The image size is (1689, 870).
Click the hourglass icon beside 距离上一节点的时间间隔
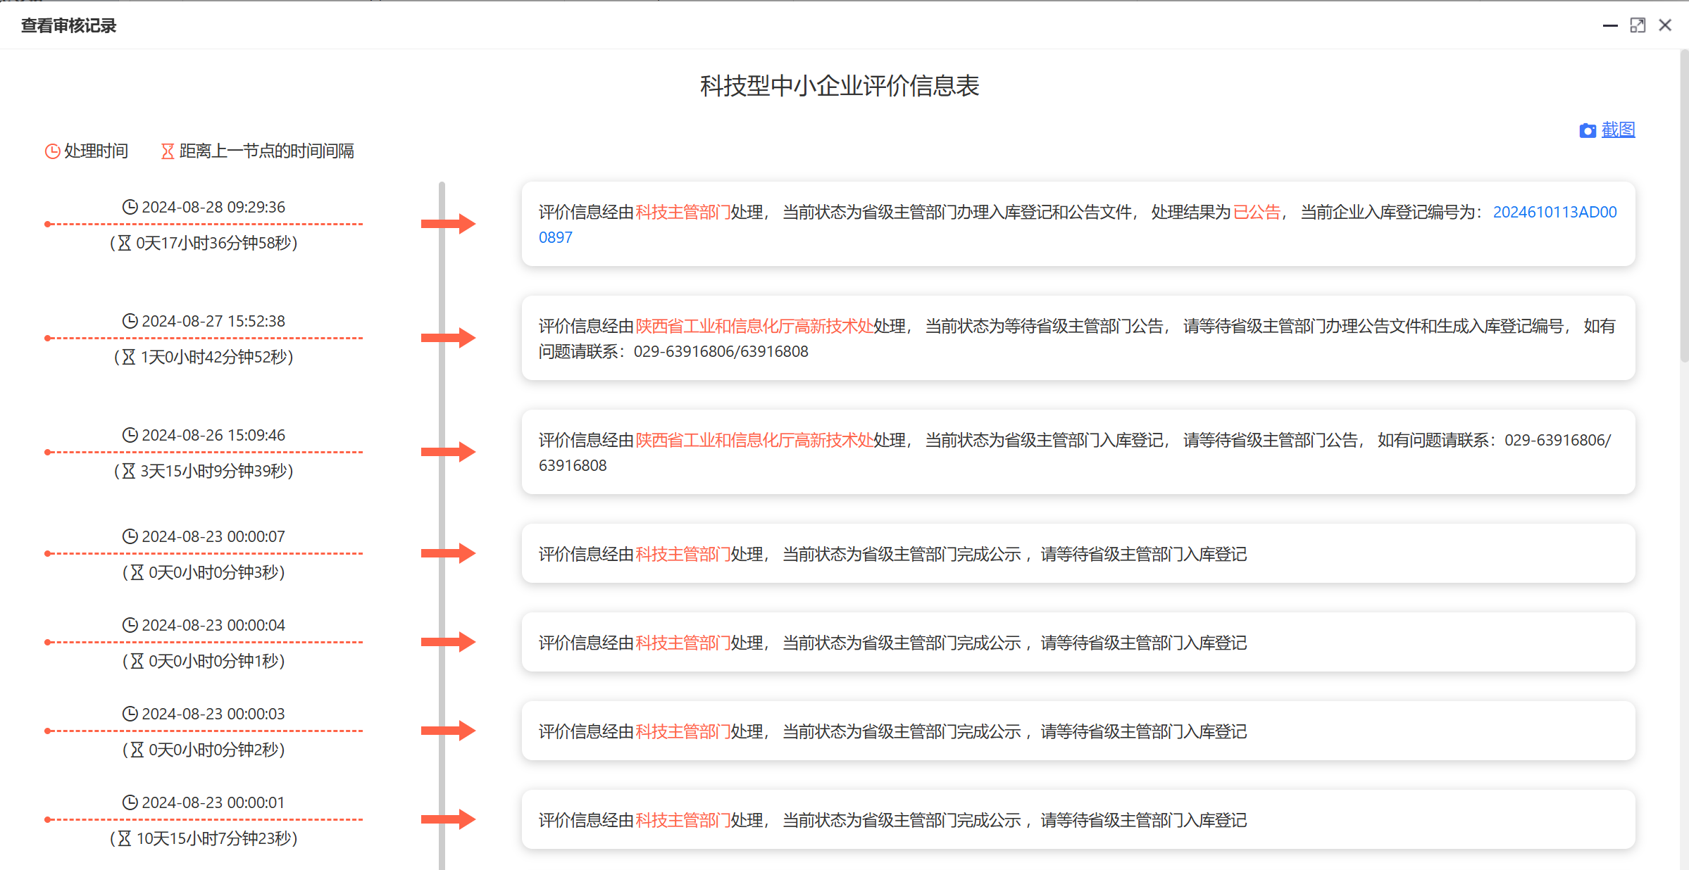(x=168, y=151)
